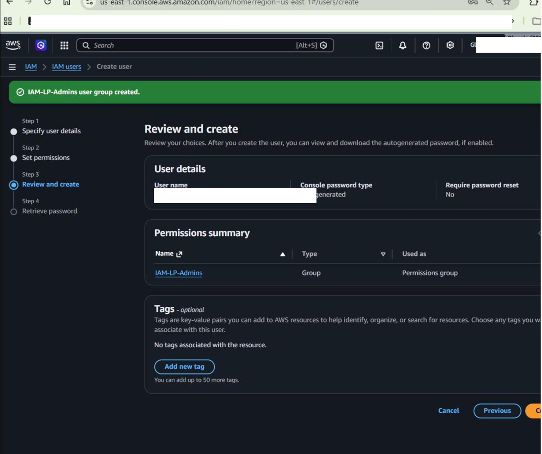Click the Add new tag button
This screenshot has height=454, width=542.
point(185,367)
